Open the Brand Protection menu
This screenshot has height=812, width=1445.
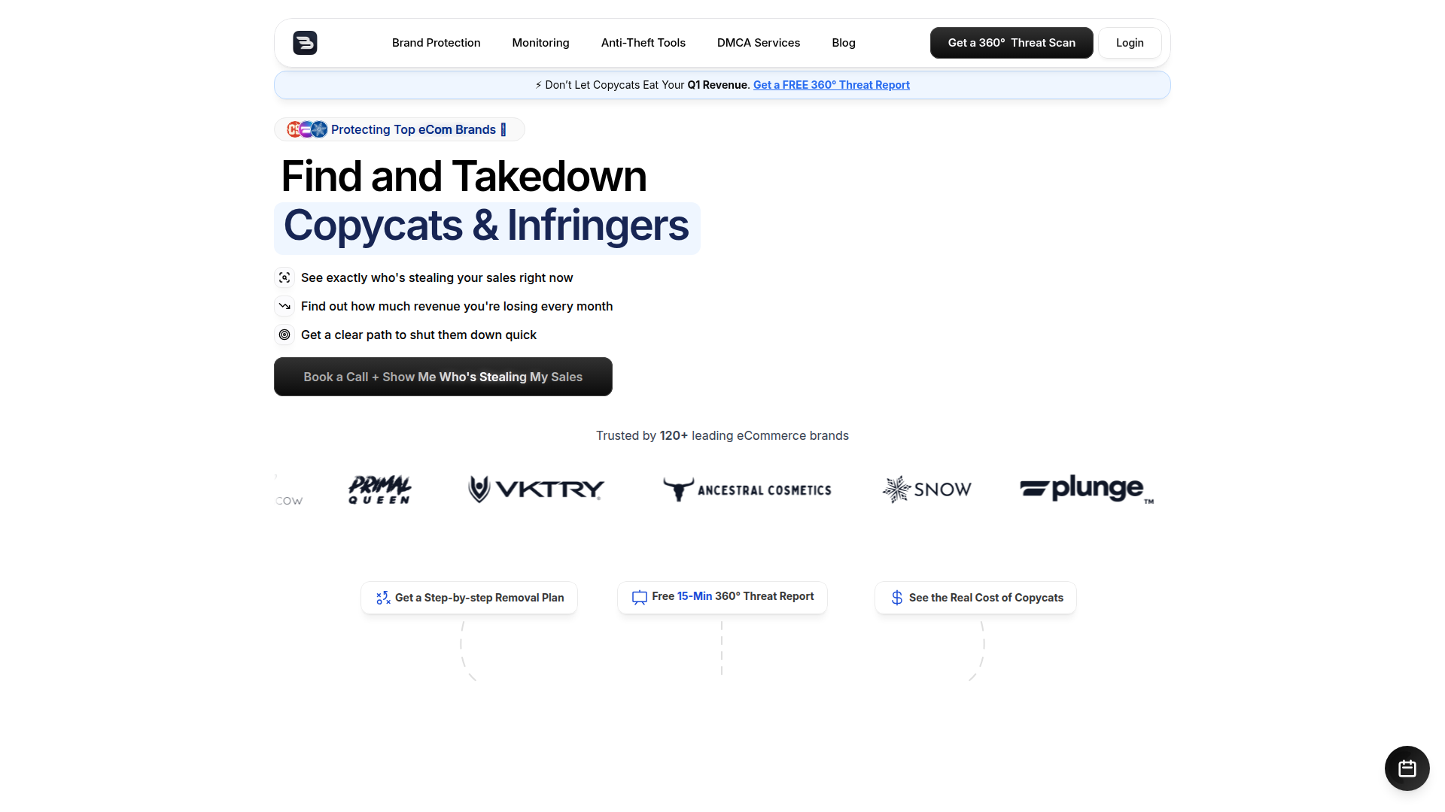pos(436,43)
